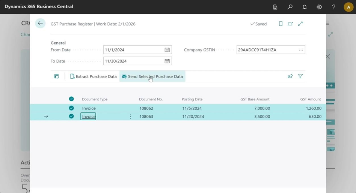
Task: Open page in new window icon
Action: (x=290, y=24)
